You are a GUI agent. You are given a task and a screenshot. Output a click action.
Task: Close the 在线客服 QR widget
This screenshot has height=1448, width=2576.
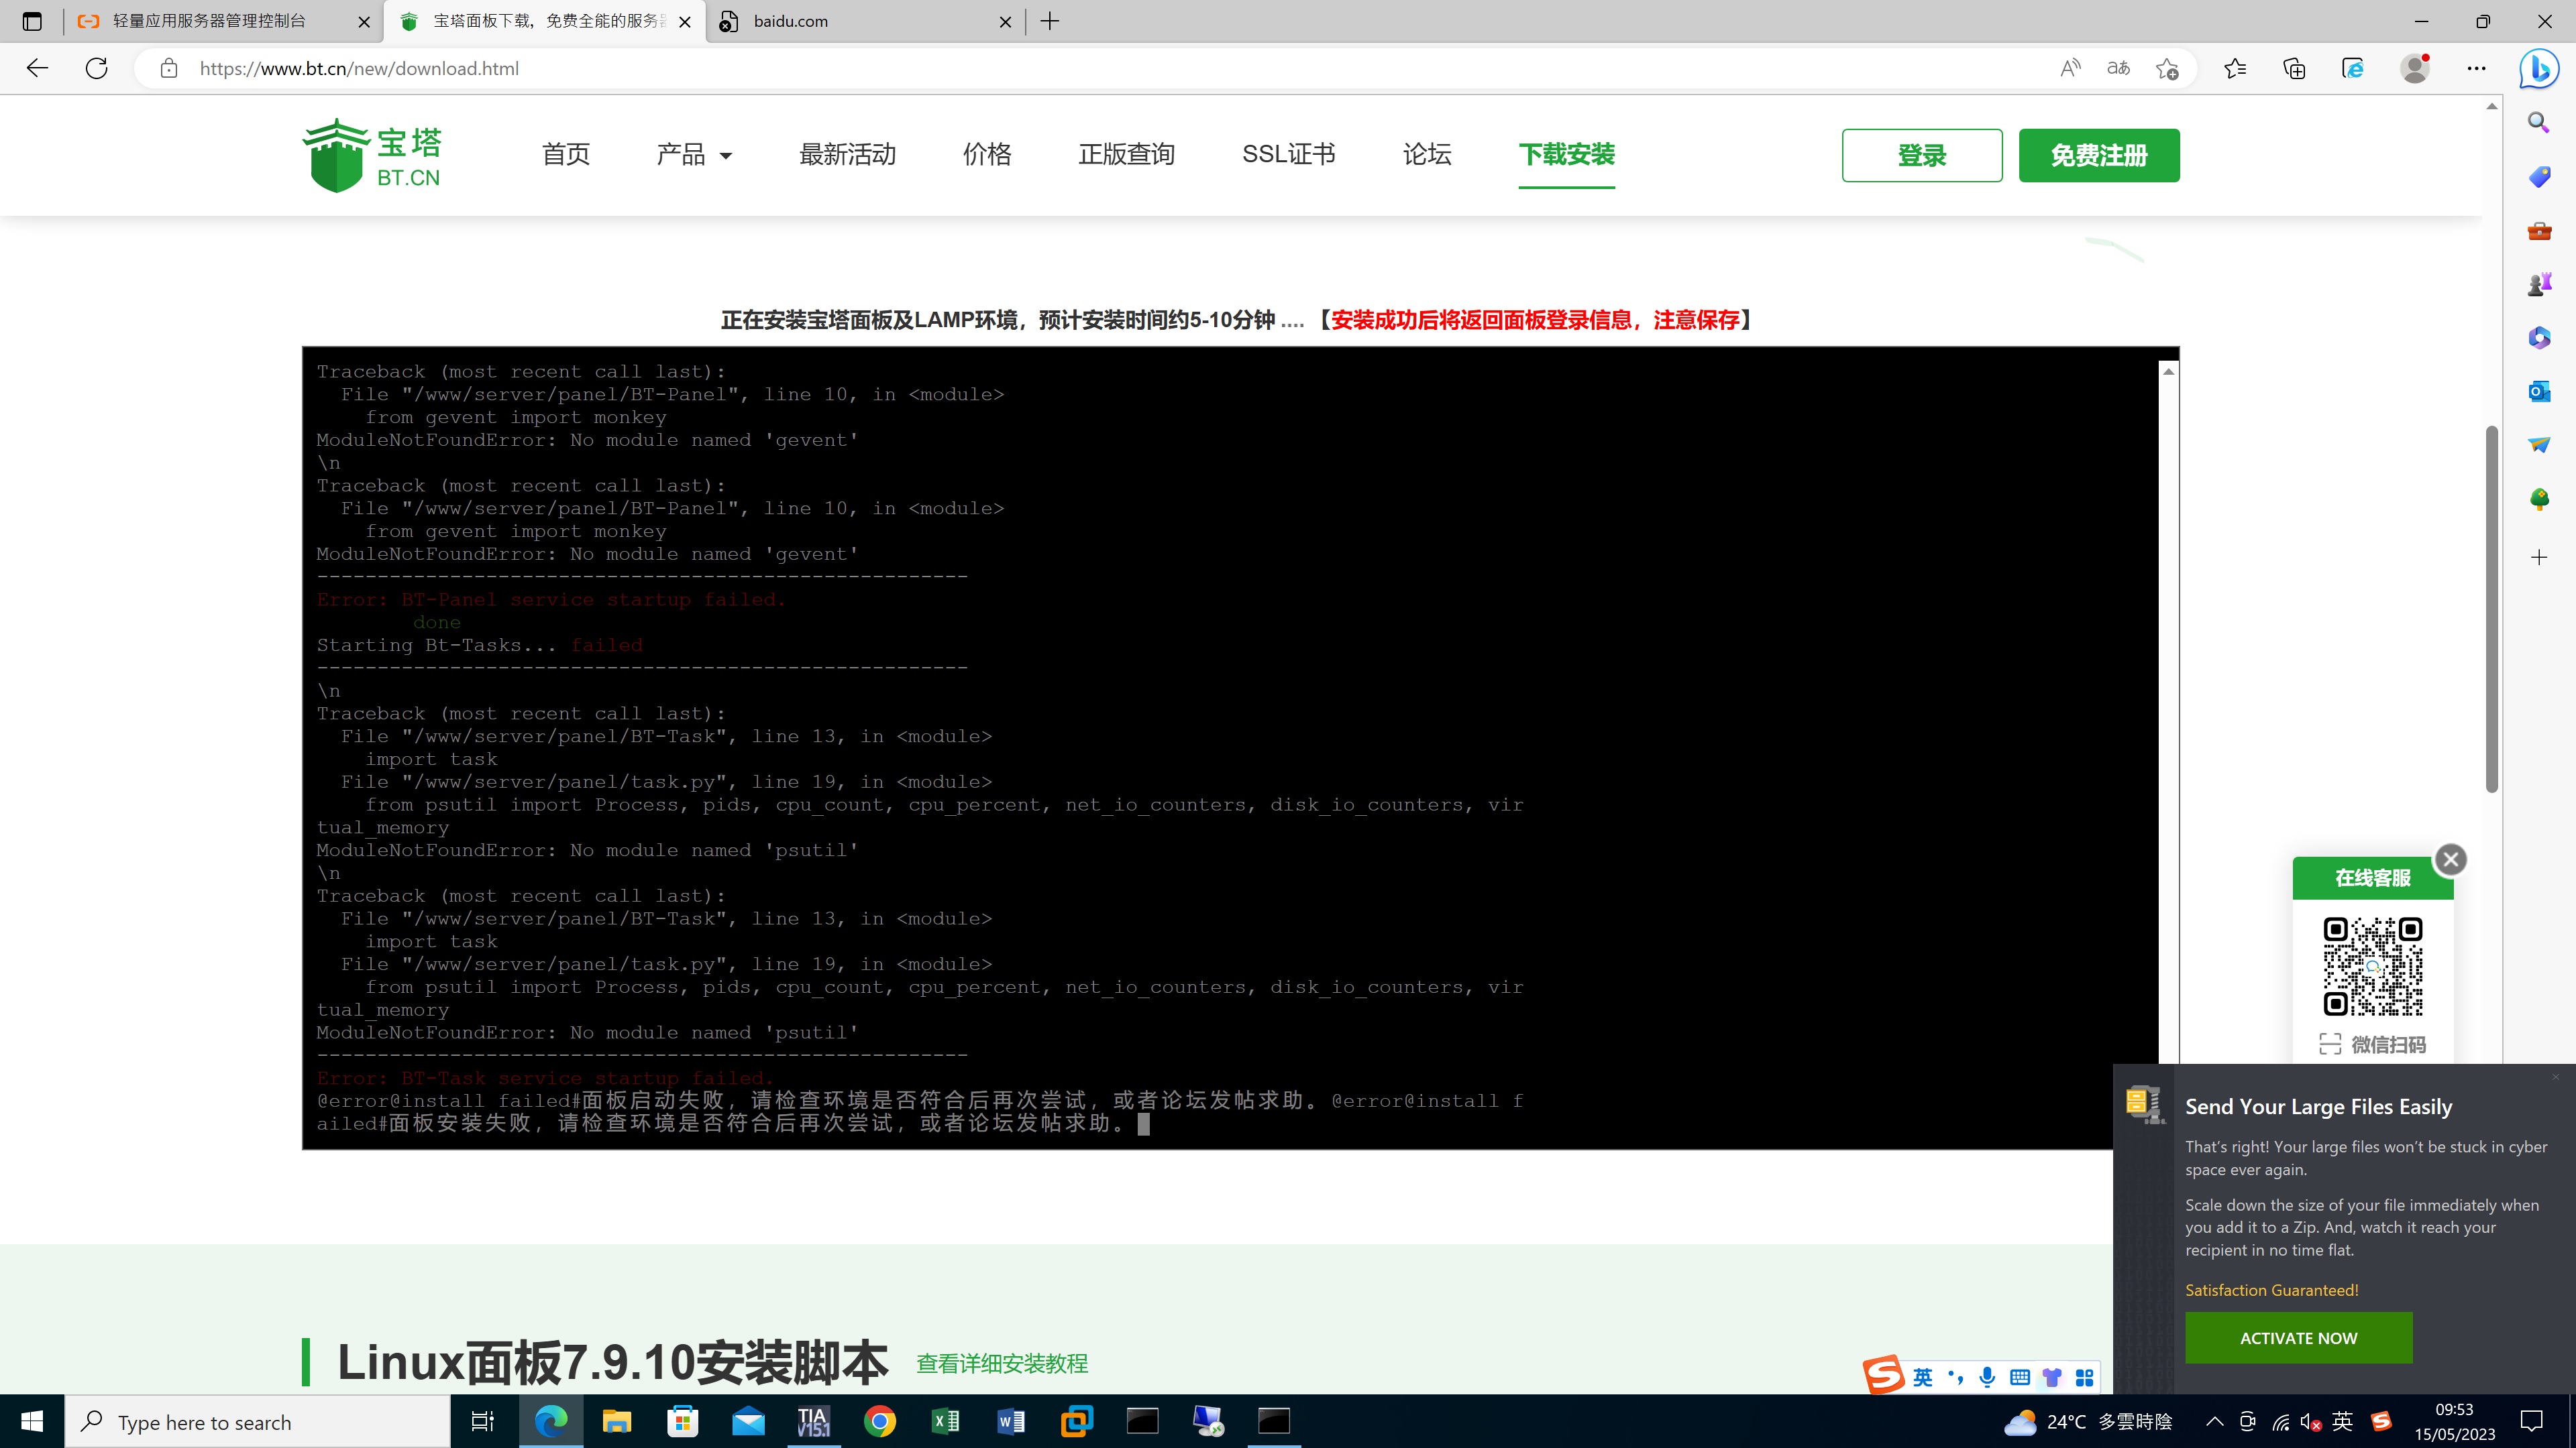click(x=2450, y=858)
